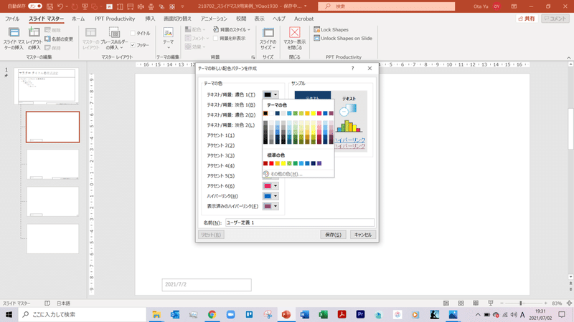The width and height of the screenshot is (574, 322).
Task: Open Excel from the taskbar
Action: (324, 314)
